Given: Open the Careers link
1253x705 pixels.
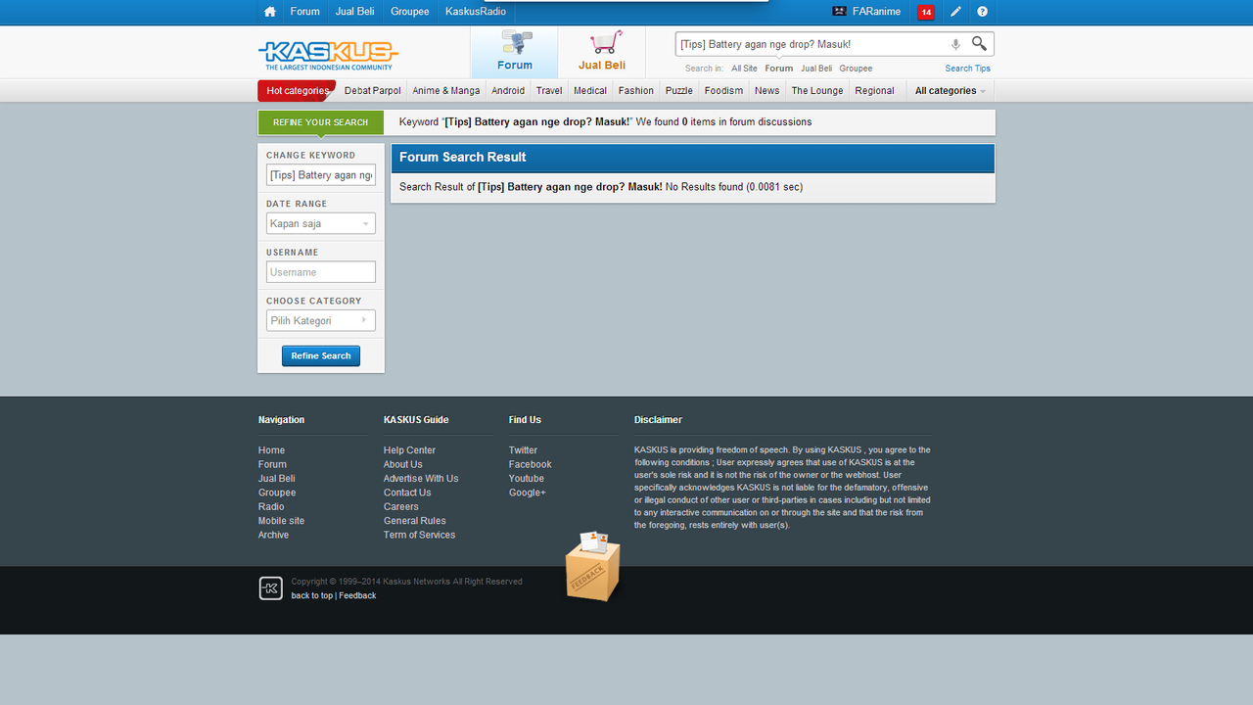Looking at the screenshot, I should 401,507.
